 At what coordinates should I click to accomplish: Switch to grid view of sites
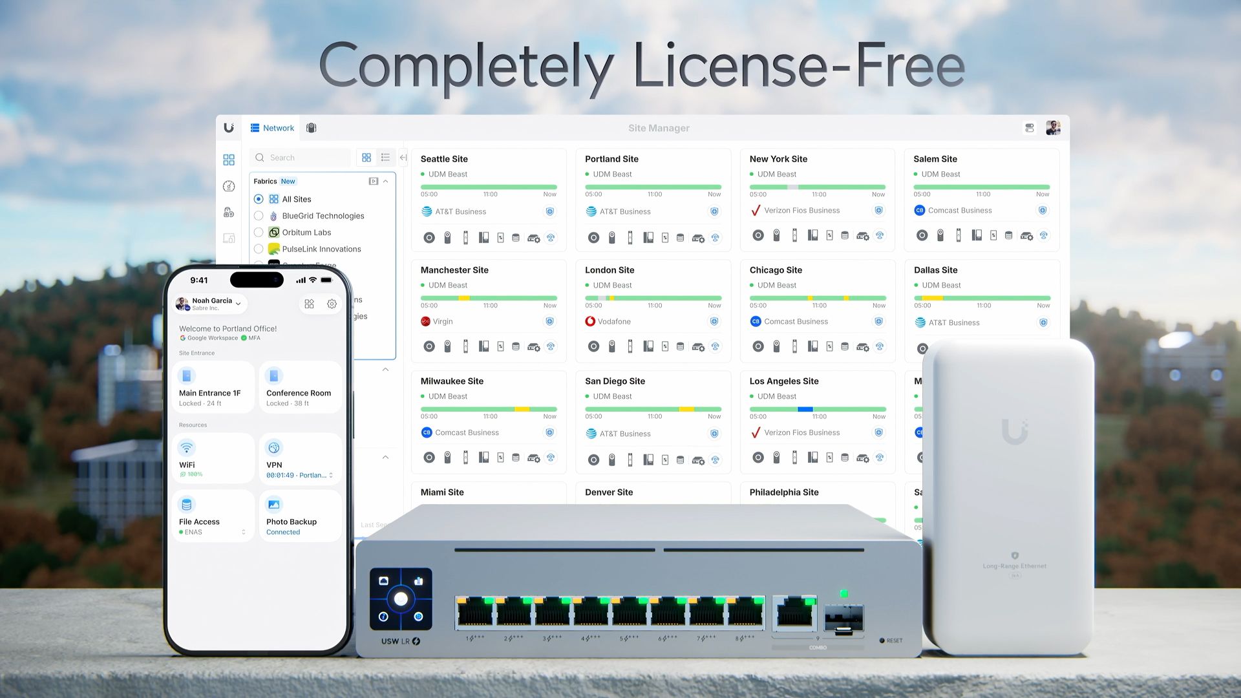(366, 158)
